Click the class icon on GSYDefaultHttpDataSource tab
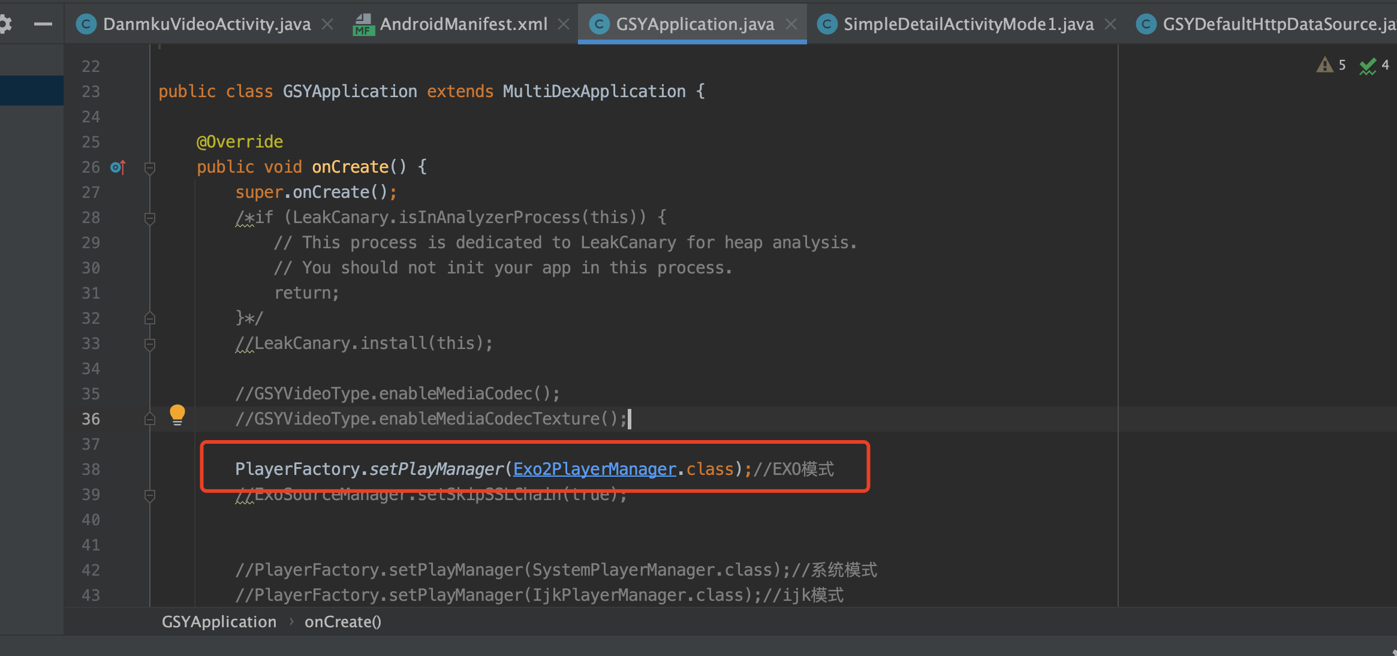Image resolution: width=1397 pixels, height=656 pixels. click(x=1147, y=24)
